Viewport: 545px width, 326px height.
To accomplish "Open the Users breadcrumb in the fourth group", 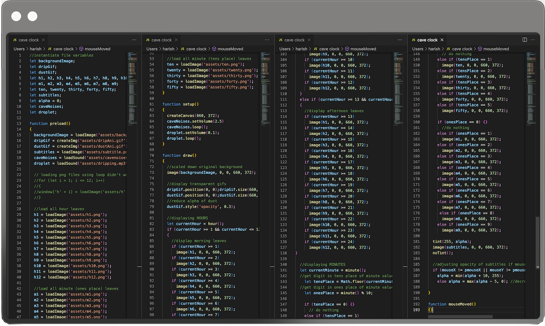I will 418,49.
